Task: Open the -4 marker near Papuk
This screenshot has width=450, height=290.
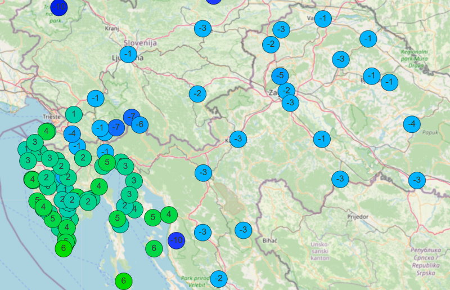Action: (x=412, y=124)
